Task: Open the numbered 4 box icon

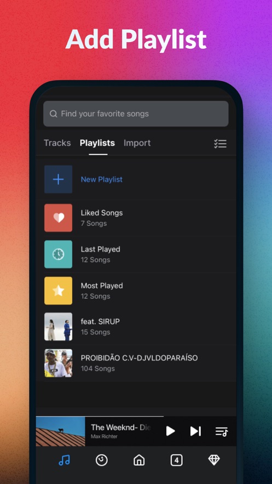Action: pos(177,460)
